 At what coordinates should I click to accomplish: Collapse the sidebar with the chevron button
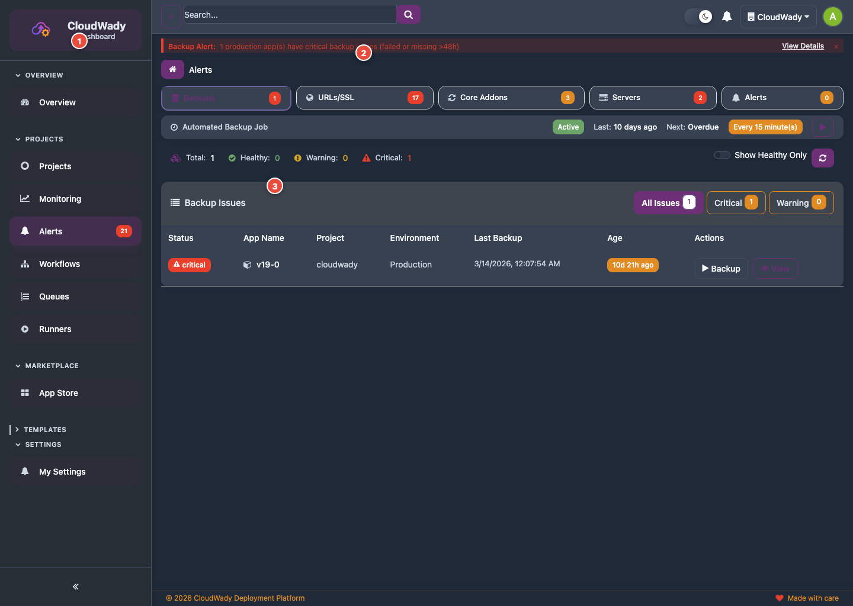coord(75,586)
